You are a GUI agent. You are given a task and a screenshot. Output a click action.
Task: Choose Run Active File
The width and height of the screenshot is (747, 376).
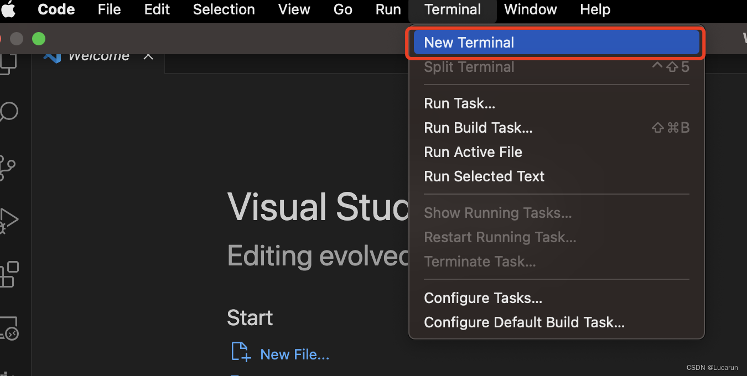click(473, 152)
